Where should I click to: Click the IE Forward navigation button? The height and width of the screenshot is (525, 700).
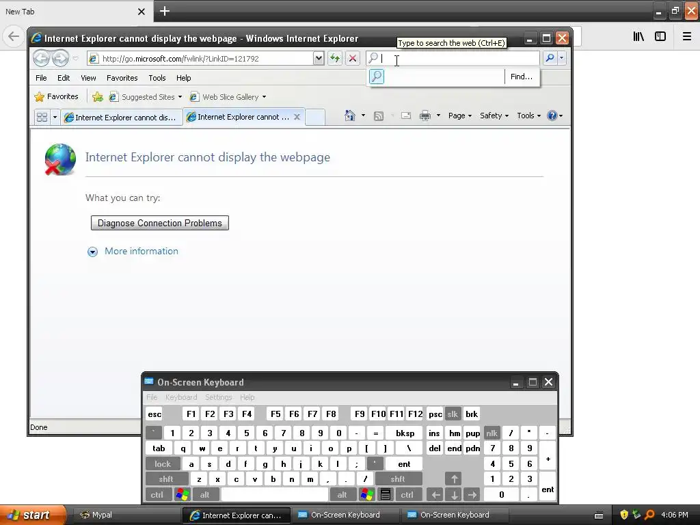point(60,58)
